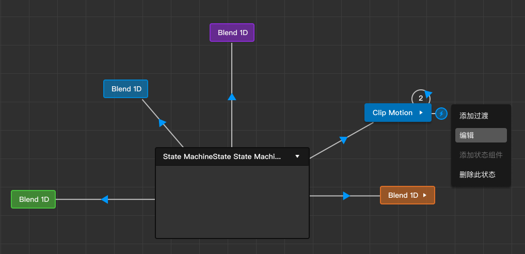Expand the orange Blend 1D node triangle
The width and height of the screenshot is (525, 254).
click(424, 195)
